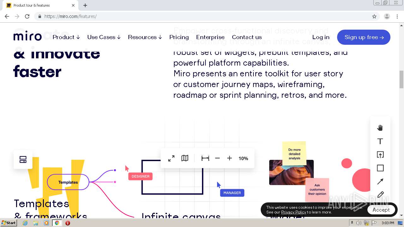Click the yellow 'Do more detailed analysis' sticky
This screenshot has height=227, width=404.
tap(294, 154)
